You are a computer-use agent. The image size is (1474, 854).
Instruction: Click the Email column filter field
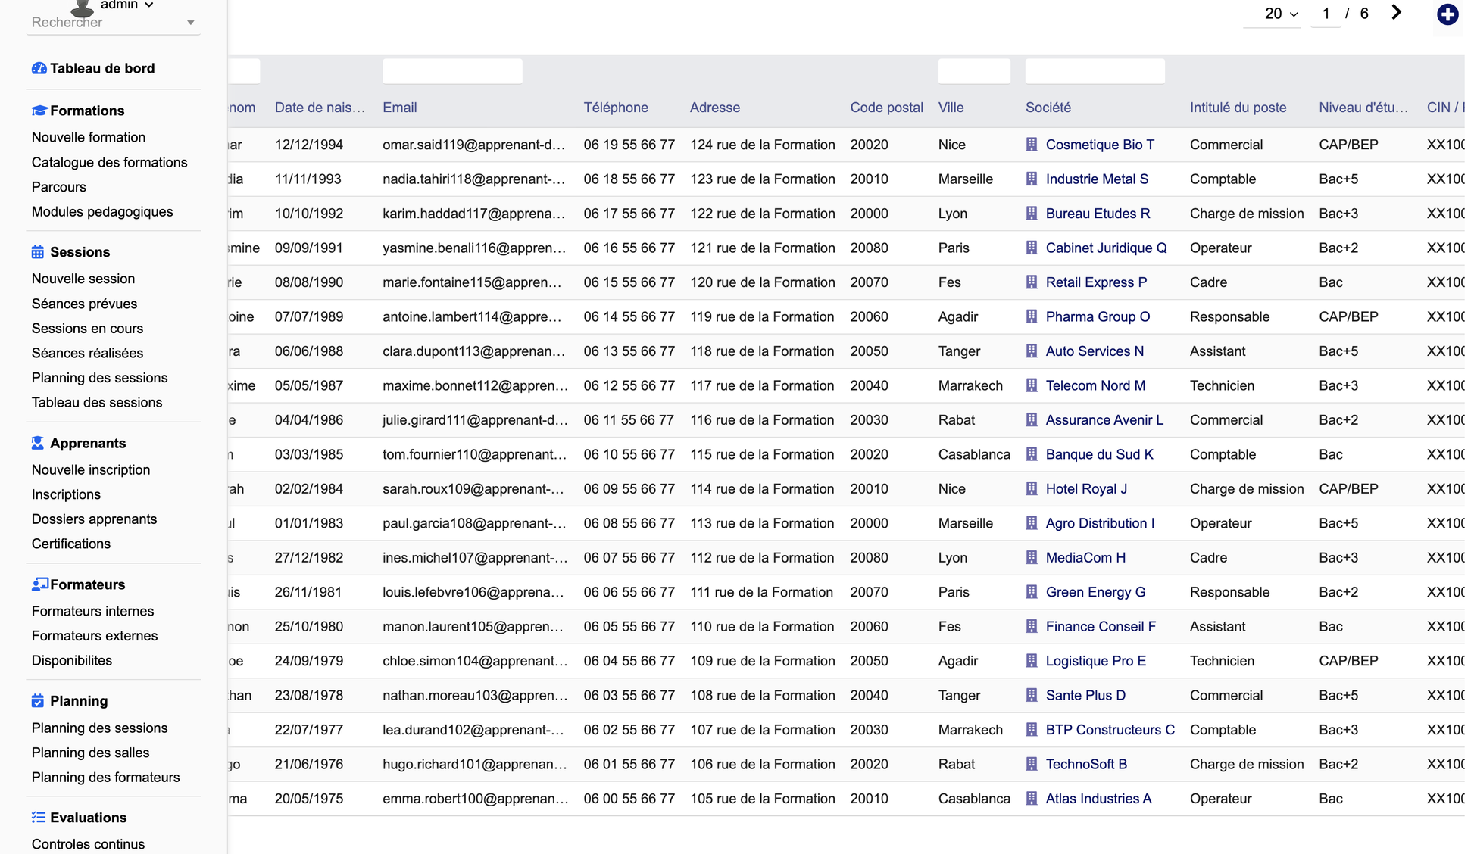click(x=452, y=71)
